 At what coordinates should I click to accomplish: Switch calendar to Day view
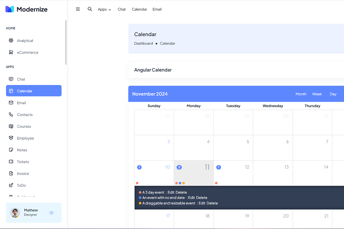333,94
